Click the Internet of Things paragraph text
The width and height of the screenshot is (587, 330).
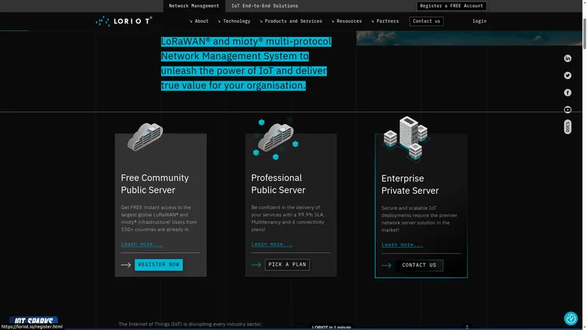190,324
